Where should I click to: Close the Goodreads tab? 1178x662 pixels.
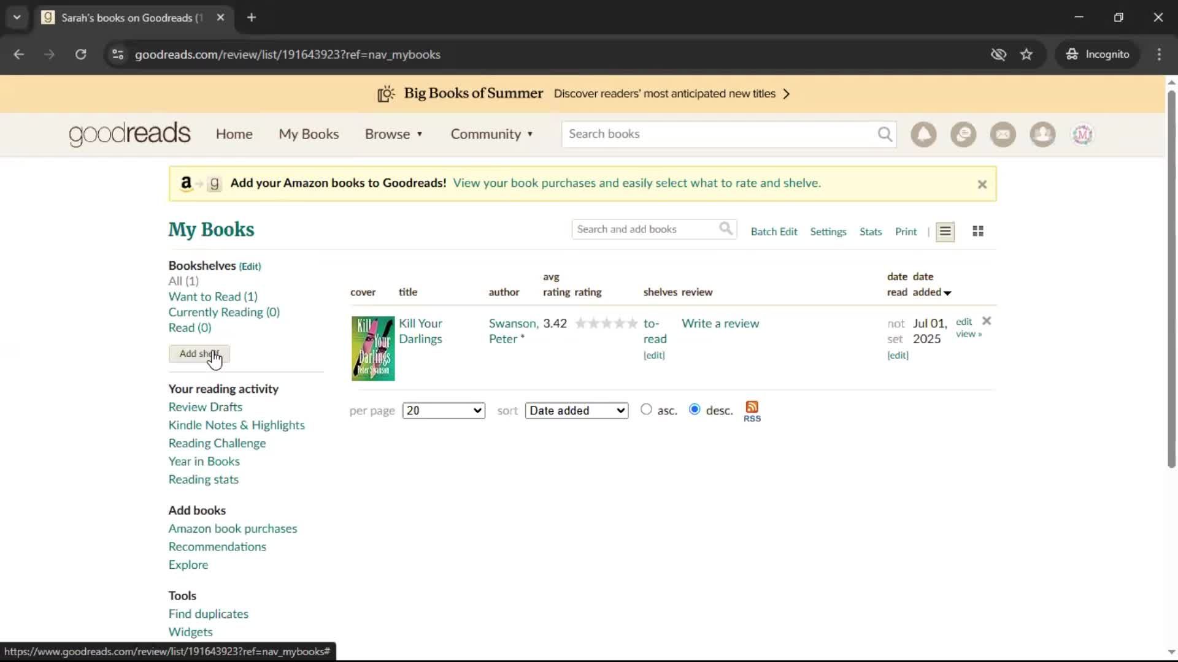click(x=220, y=18)
